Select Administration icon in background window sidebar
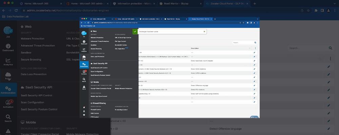 pyautogui.click(x=8, y=89)
